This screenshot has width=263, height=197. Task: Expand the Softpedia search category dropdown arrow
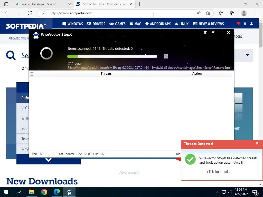pyautogui.click(x=247, y=55)
